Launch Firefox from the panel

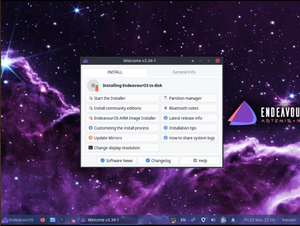pos(43,220)
